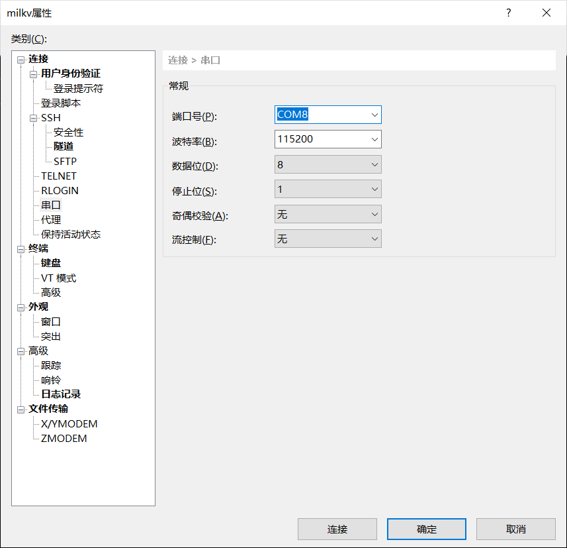Collapse the 高级 top-level category node

click(21, 351)
